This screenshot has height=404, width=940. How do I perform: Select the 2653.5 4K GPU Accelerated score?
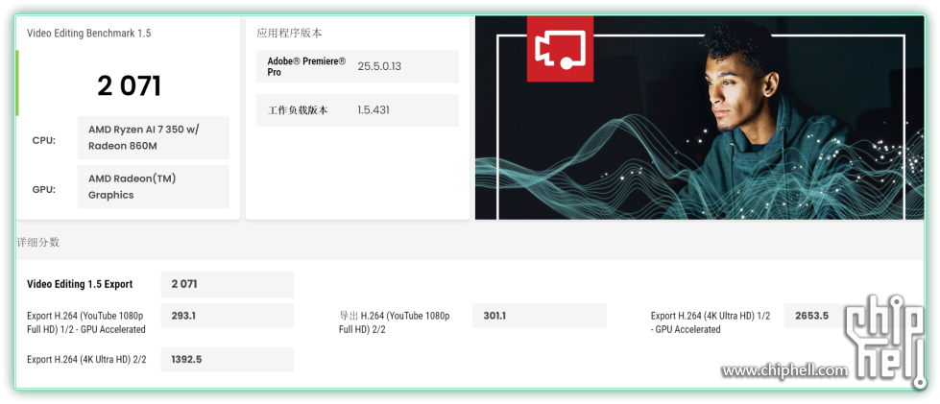[811, 316]
